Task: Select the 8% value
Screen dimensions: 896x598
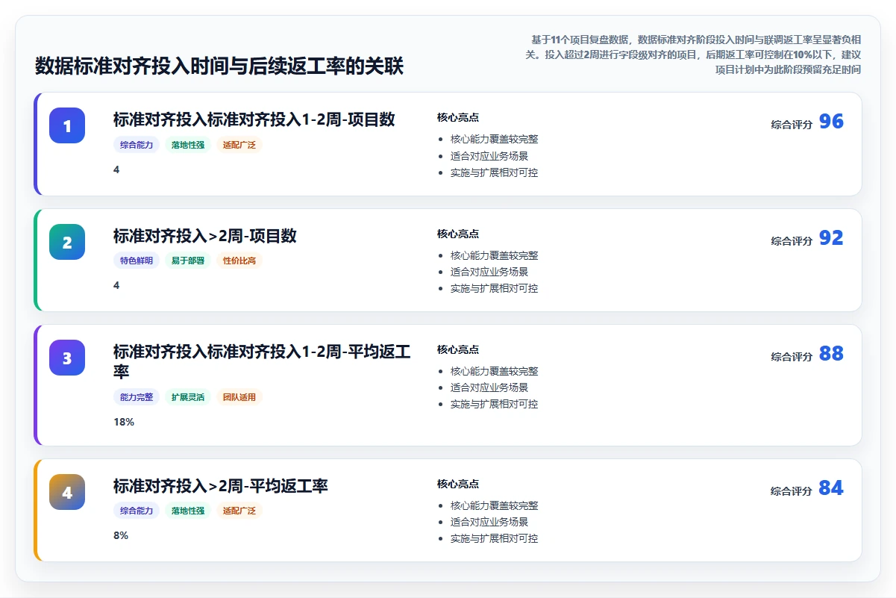Action: pos(121,535)
